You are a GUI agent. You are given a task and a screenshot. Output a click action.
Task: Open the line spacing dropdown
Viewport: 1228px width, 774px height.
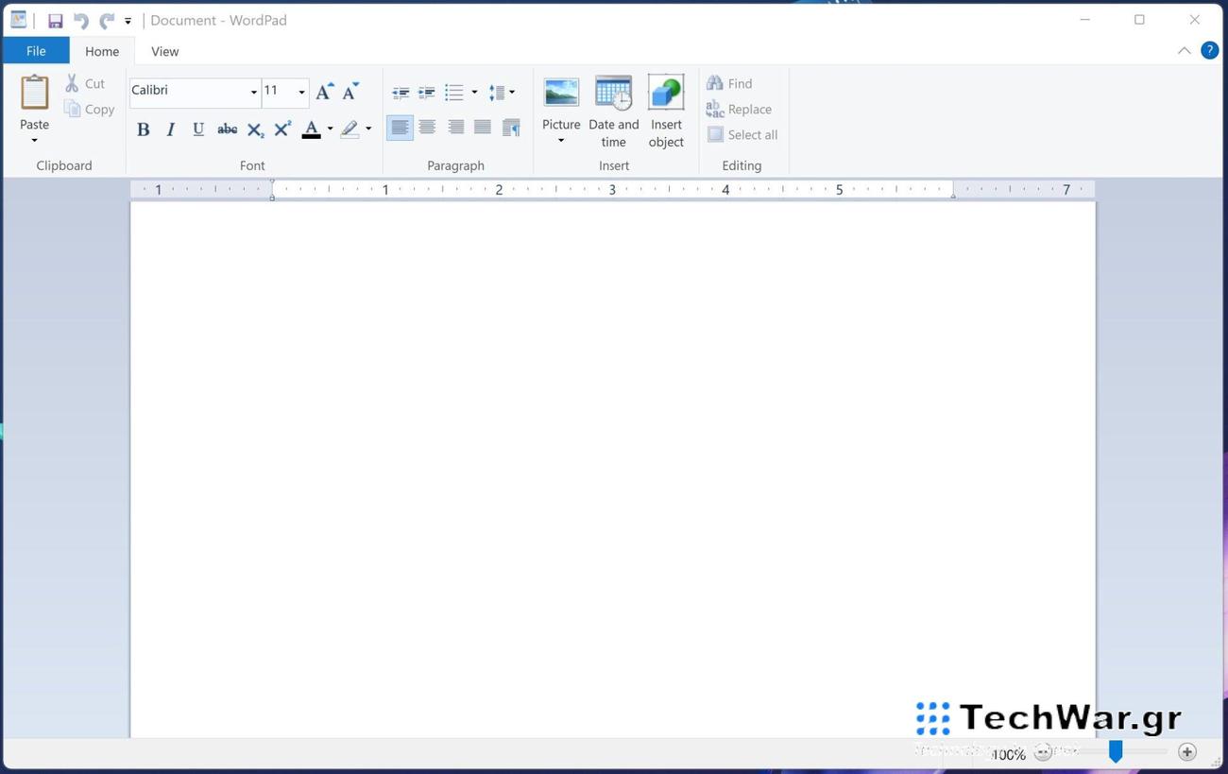pos(512,91)
